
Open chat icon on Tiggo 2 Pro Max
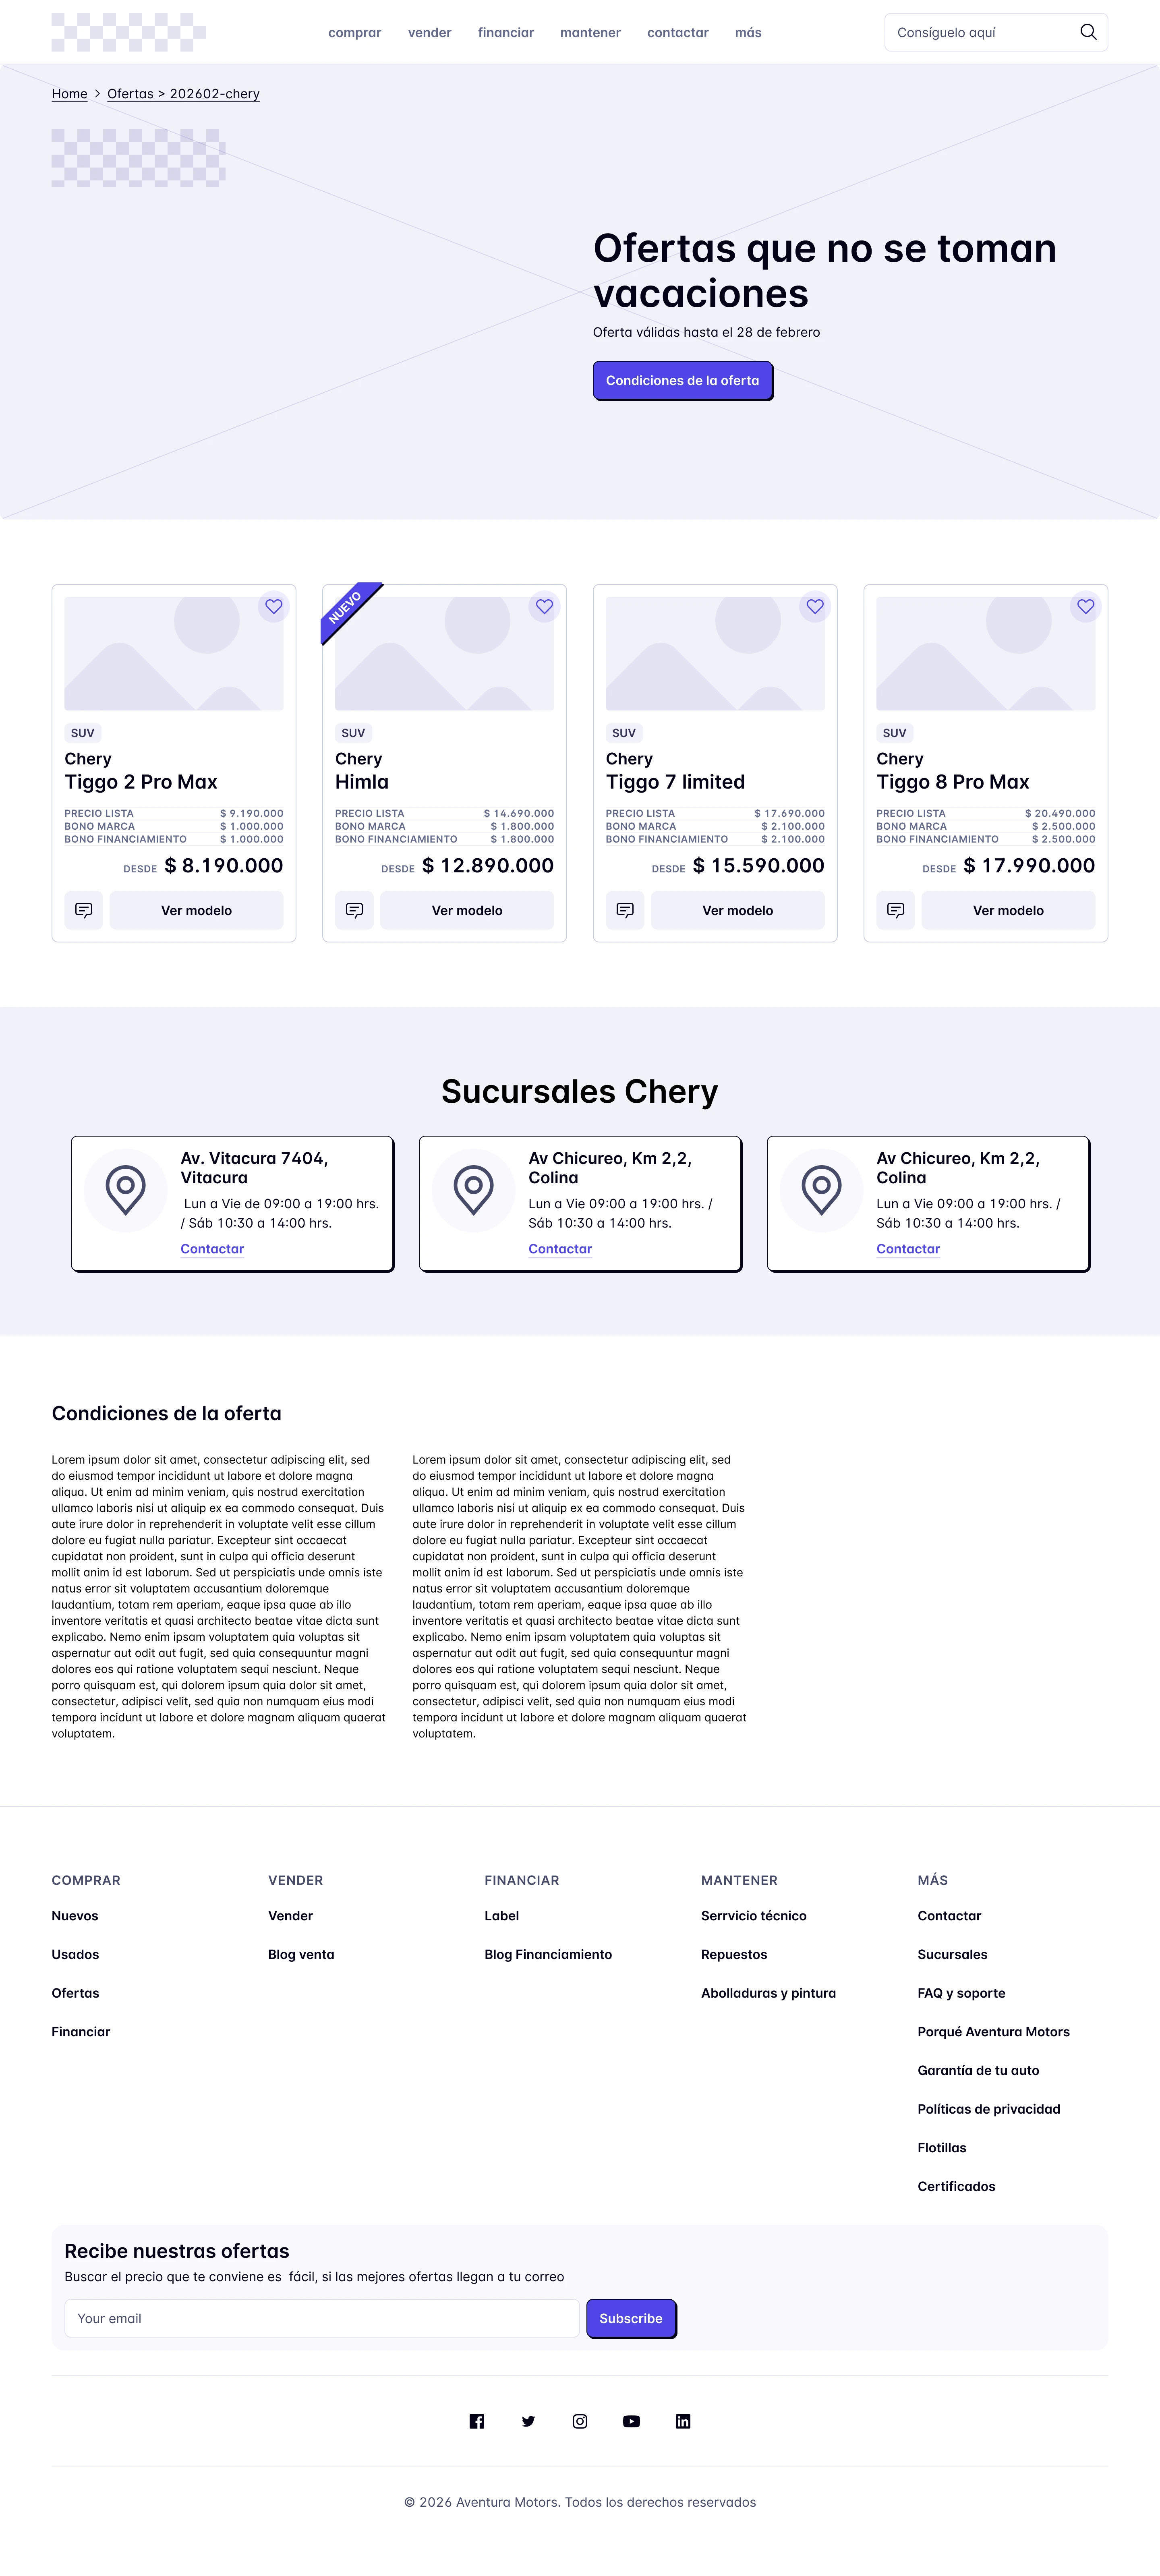(84, 910)
